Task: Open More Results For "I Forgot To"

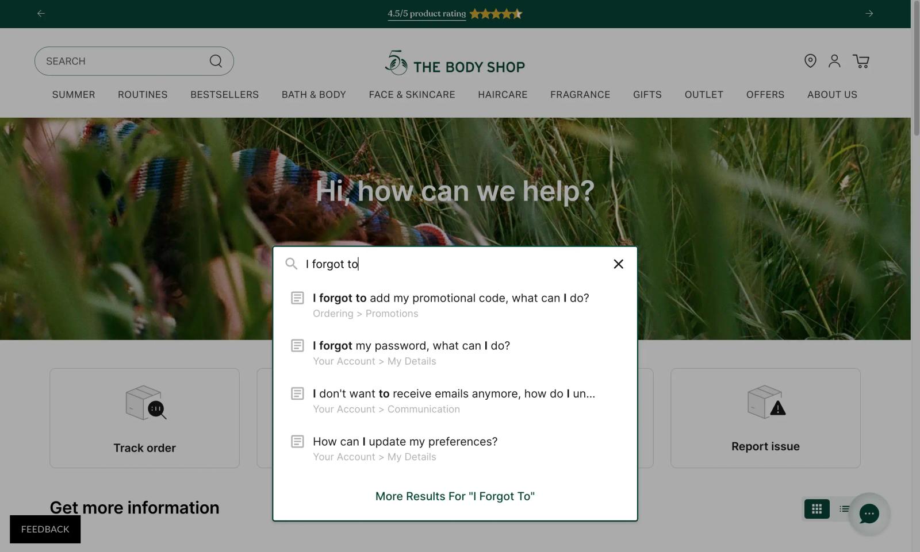Action: coord(455,496)
